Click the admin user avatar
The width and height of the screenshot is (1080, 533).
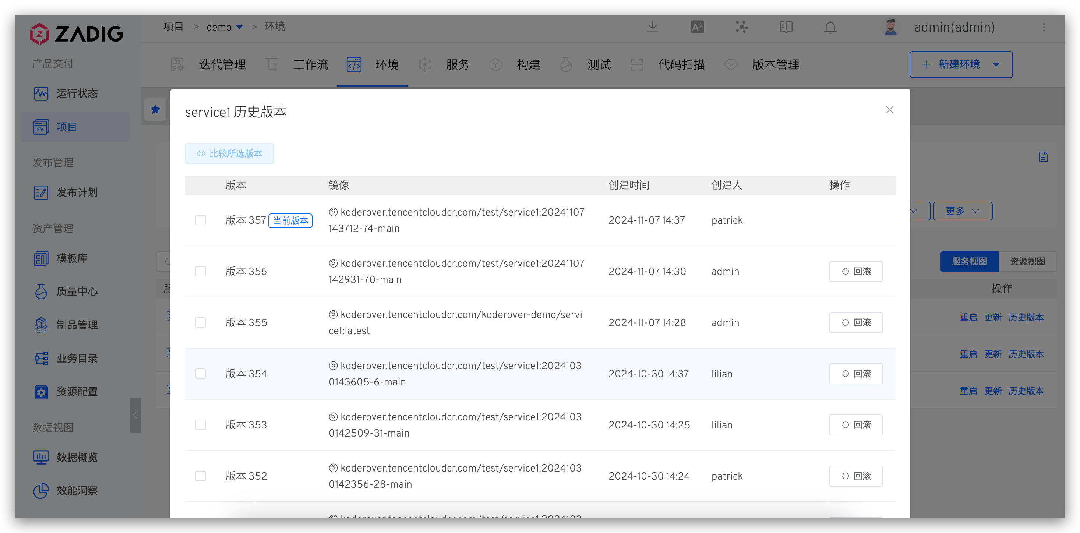click(890, 27)
